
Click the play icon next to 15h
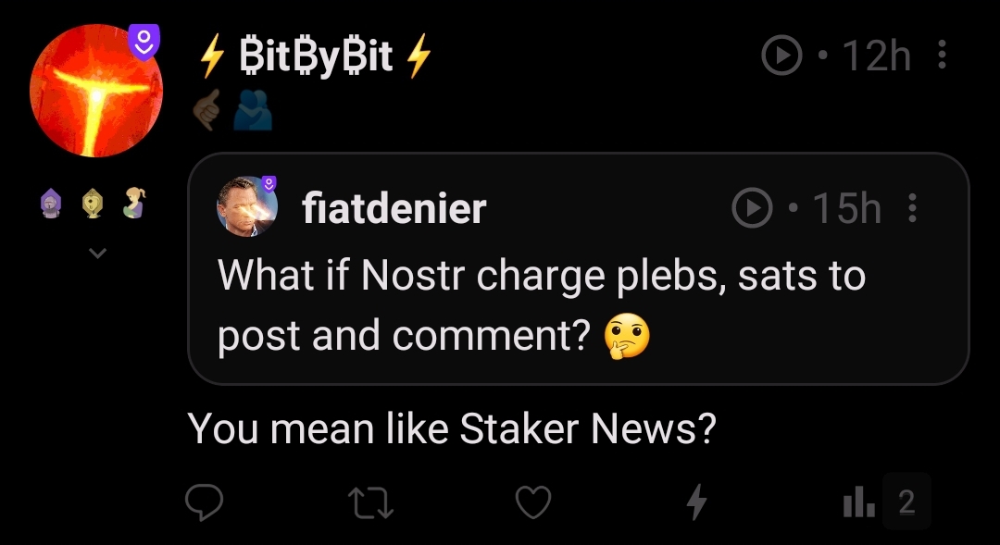coord(751,208)
